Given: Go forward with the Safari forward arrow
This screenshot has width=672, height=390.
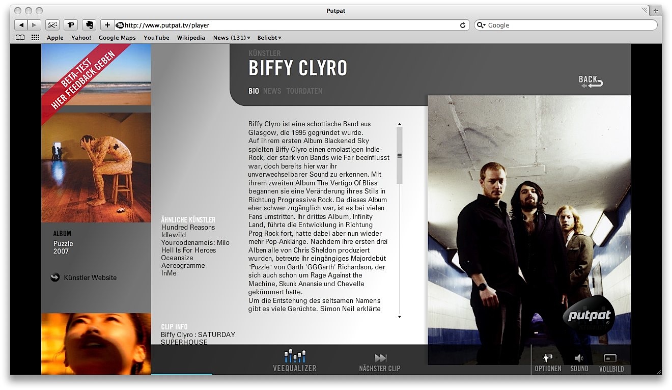Looking at the screenshot, I should [35, 25].
